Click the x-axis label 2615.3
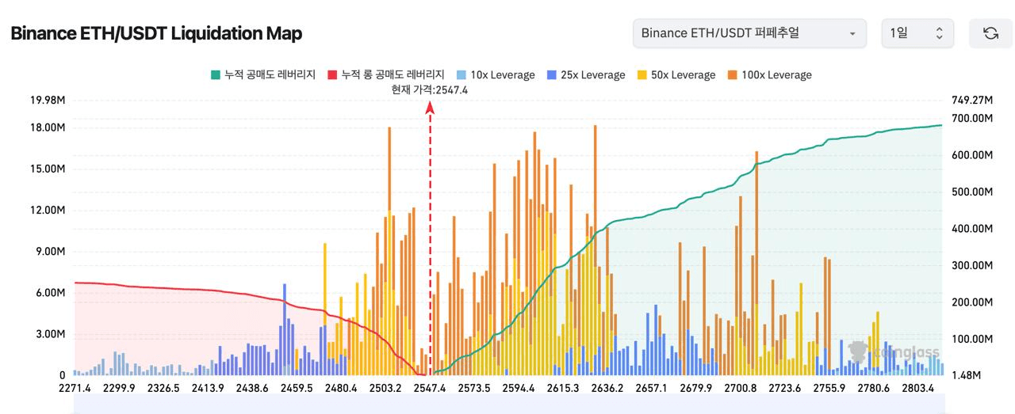The height and width of the screenshot is (414, 1015). 561,389
